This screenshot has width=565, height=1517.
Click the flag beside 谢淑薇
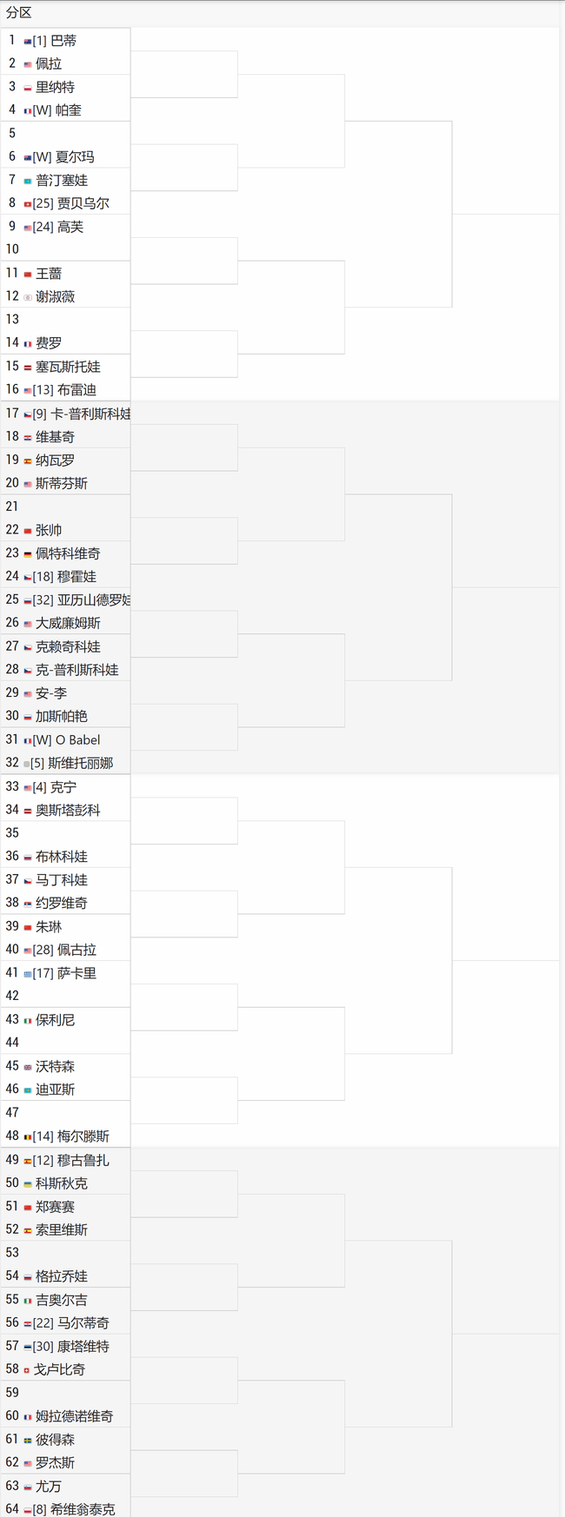coord(28,297)
